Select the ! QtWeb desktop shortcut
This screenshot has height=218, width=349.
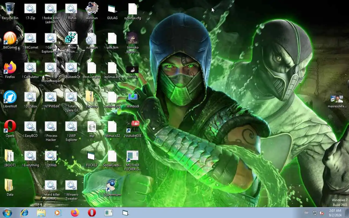tap(51, 158)
